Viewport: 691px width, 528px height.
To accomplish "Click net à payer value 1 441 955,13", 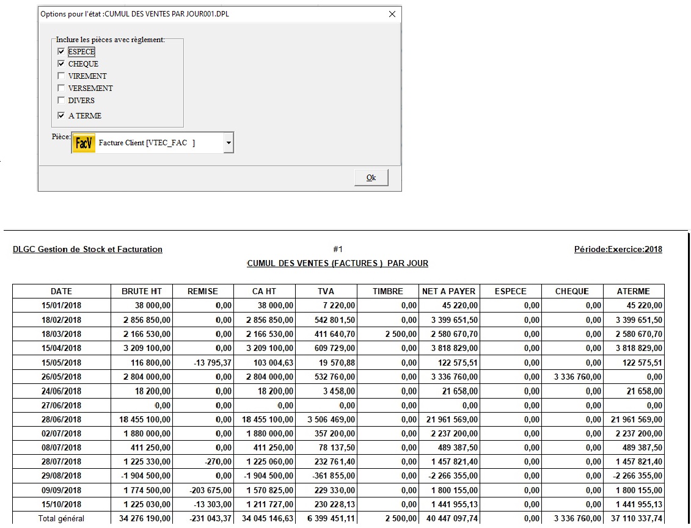I will point(455,504).
